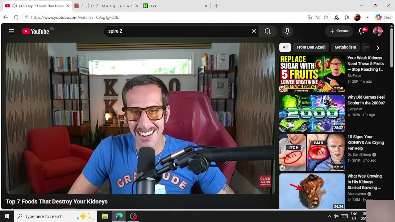The height and width of the screenshot is (222, 395).
Task: Open YouTube notifications bell
Action: click(x=361, y=31)
